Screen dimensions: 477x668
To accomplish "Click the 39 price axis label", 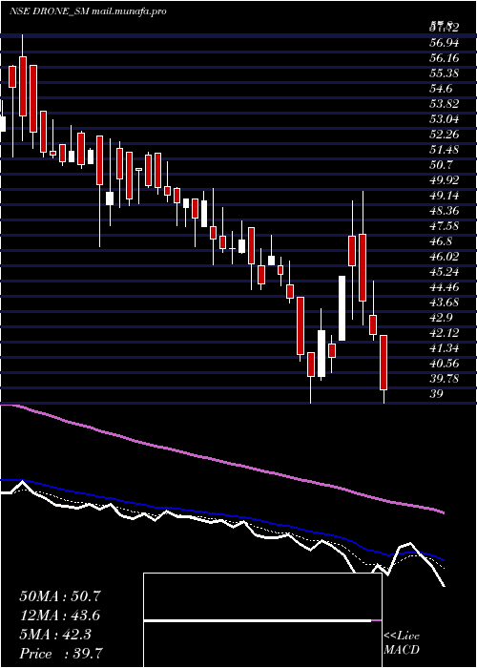I will point(437,393).
